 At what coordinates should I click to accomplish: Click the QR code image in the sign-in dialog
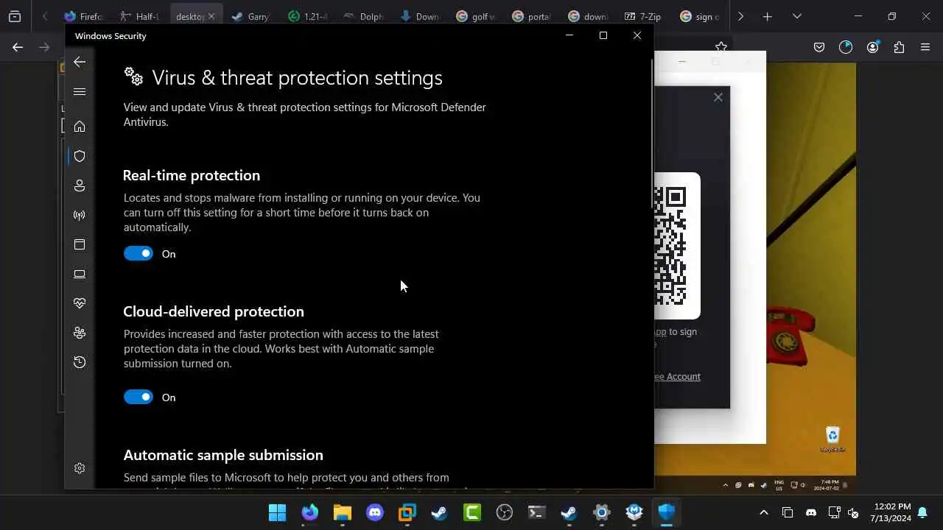pyautogui.click(x=676, y=246)
